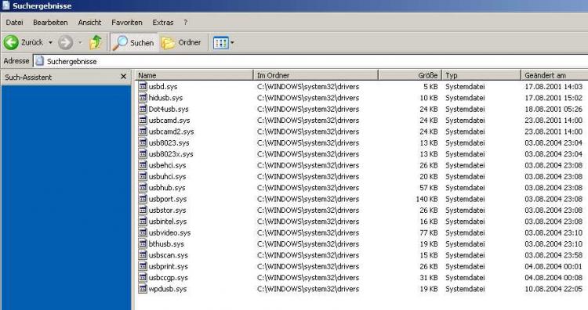Toggle the Ordner folders pane button
The width and height of the screenshot is (588, 310).
[182, 43]
